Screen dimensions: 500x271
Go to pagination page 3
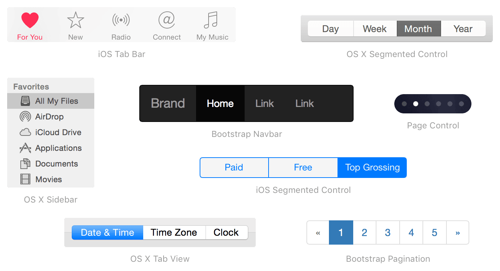tap(387, 233)
